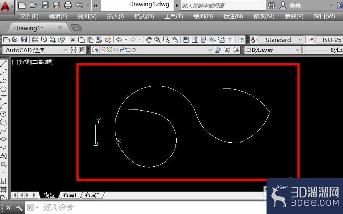Screen dimensions: 343x214
Task: Open the 绘图(D) menu
Action: tap(203, 16)
